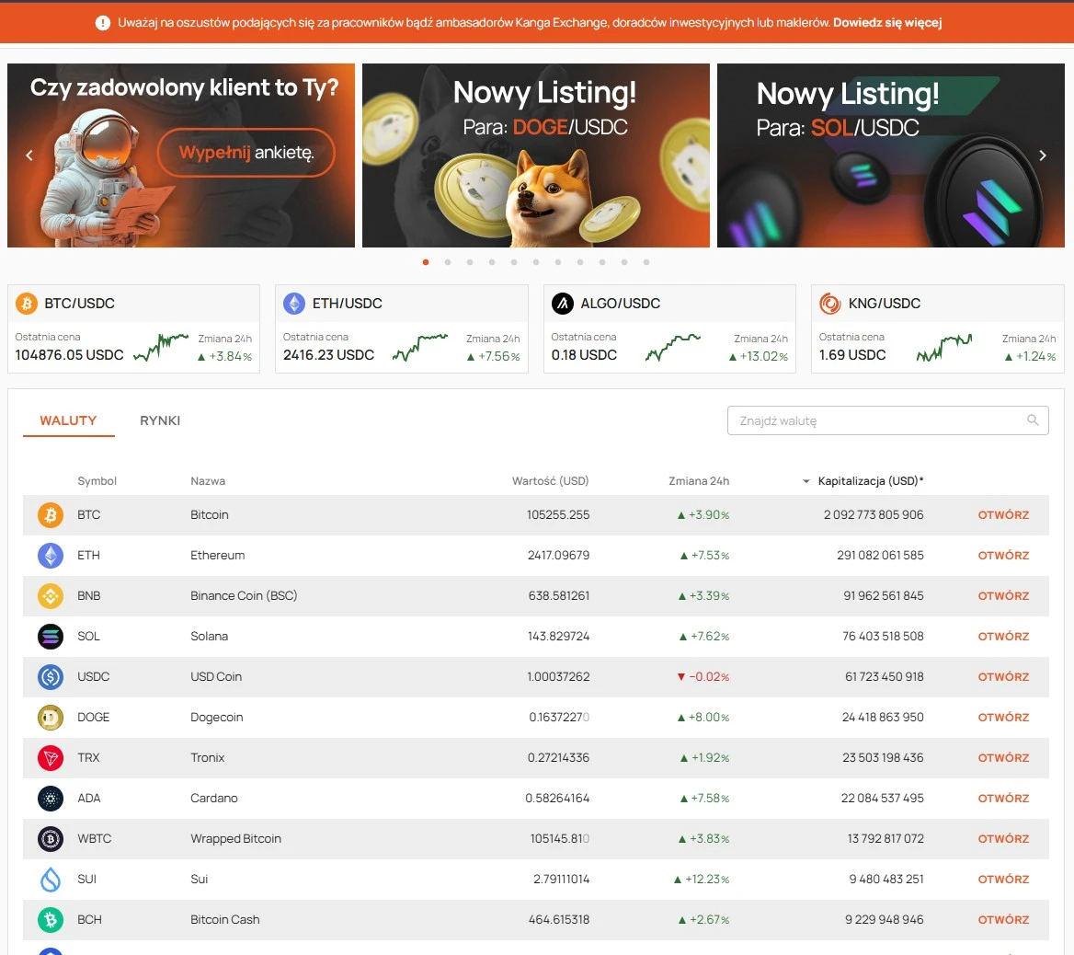Image resolution: width=1074 pixels, height=955 pixels.
Task: Select the fourth carousel dot
Action: tap(492, 262)
